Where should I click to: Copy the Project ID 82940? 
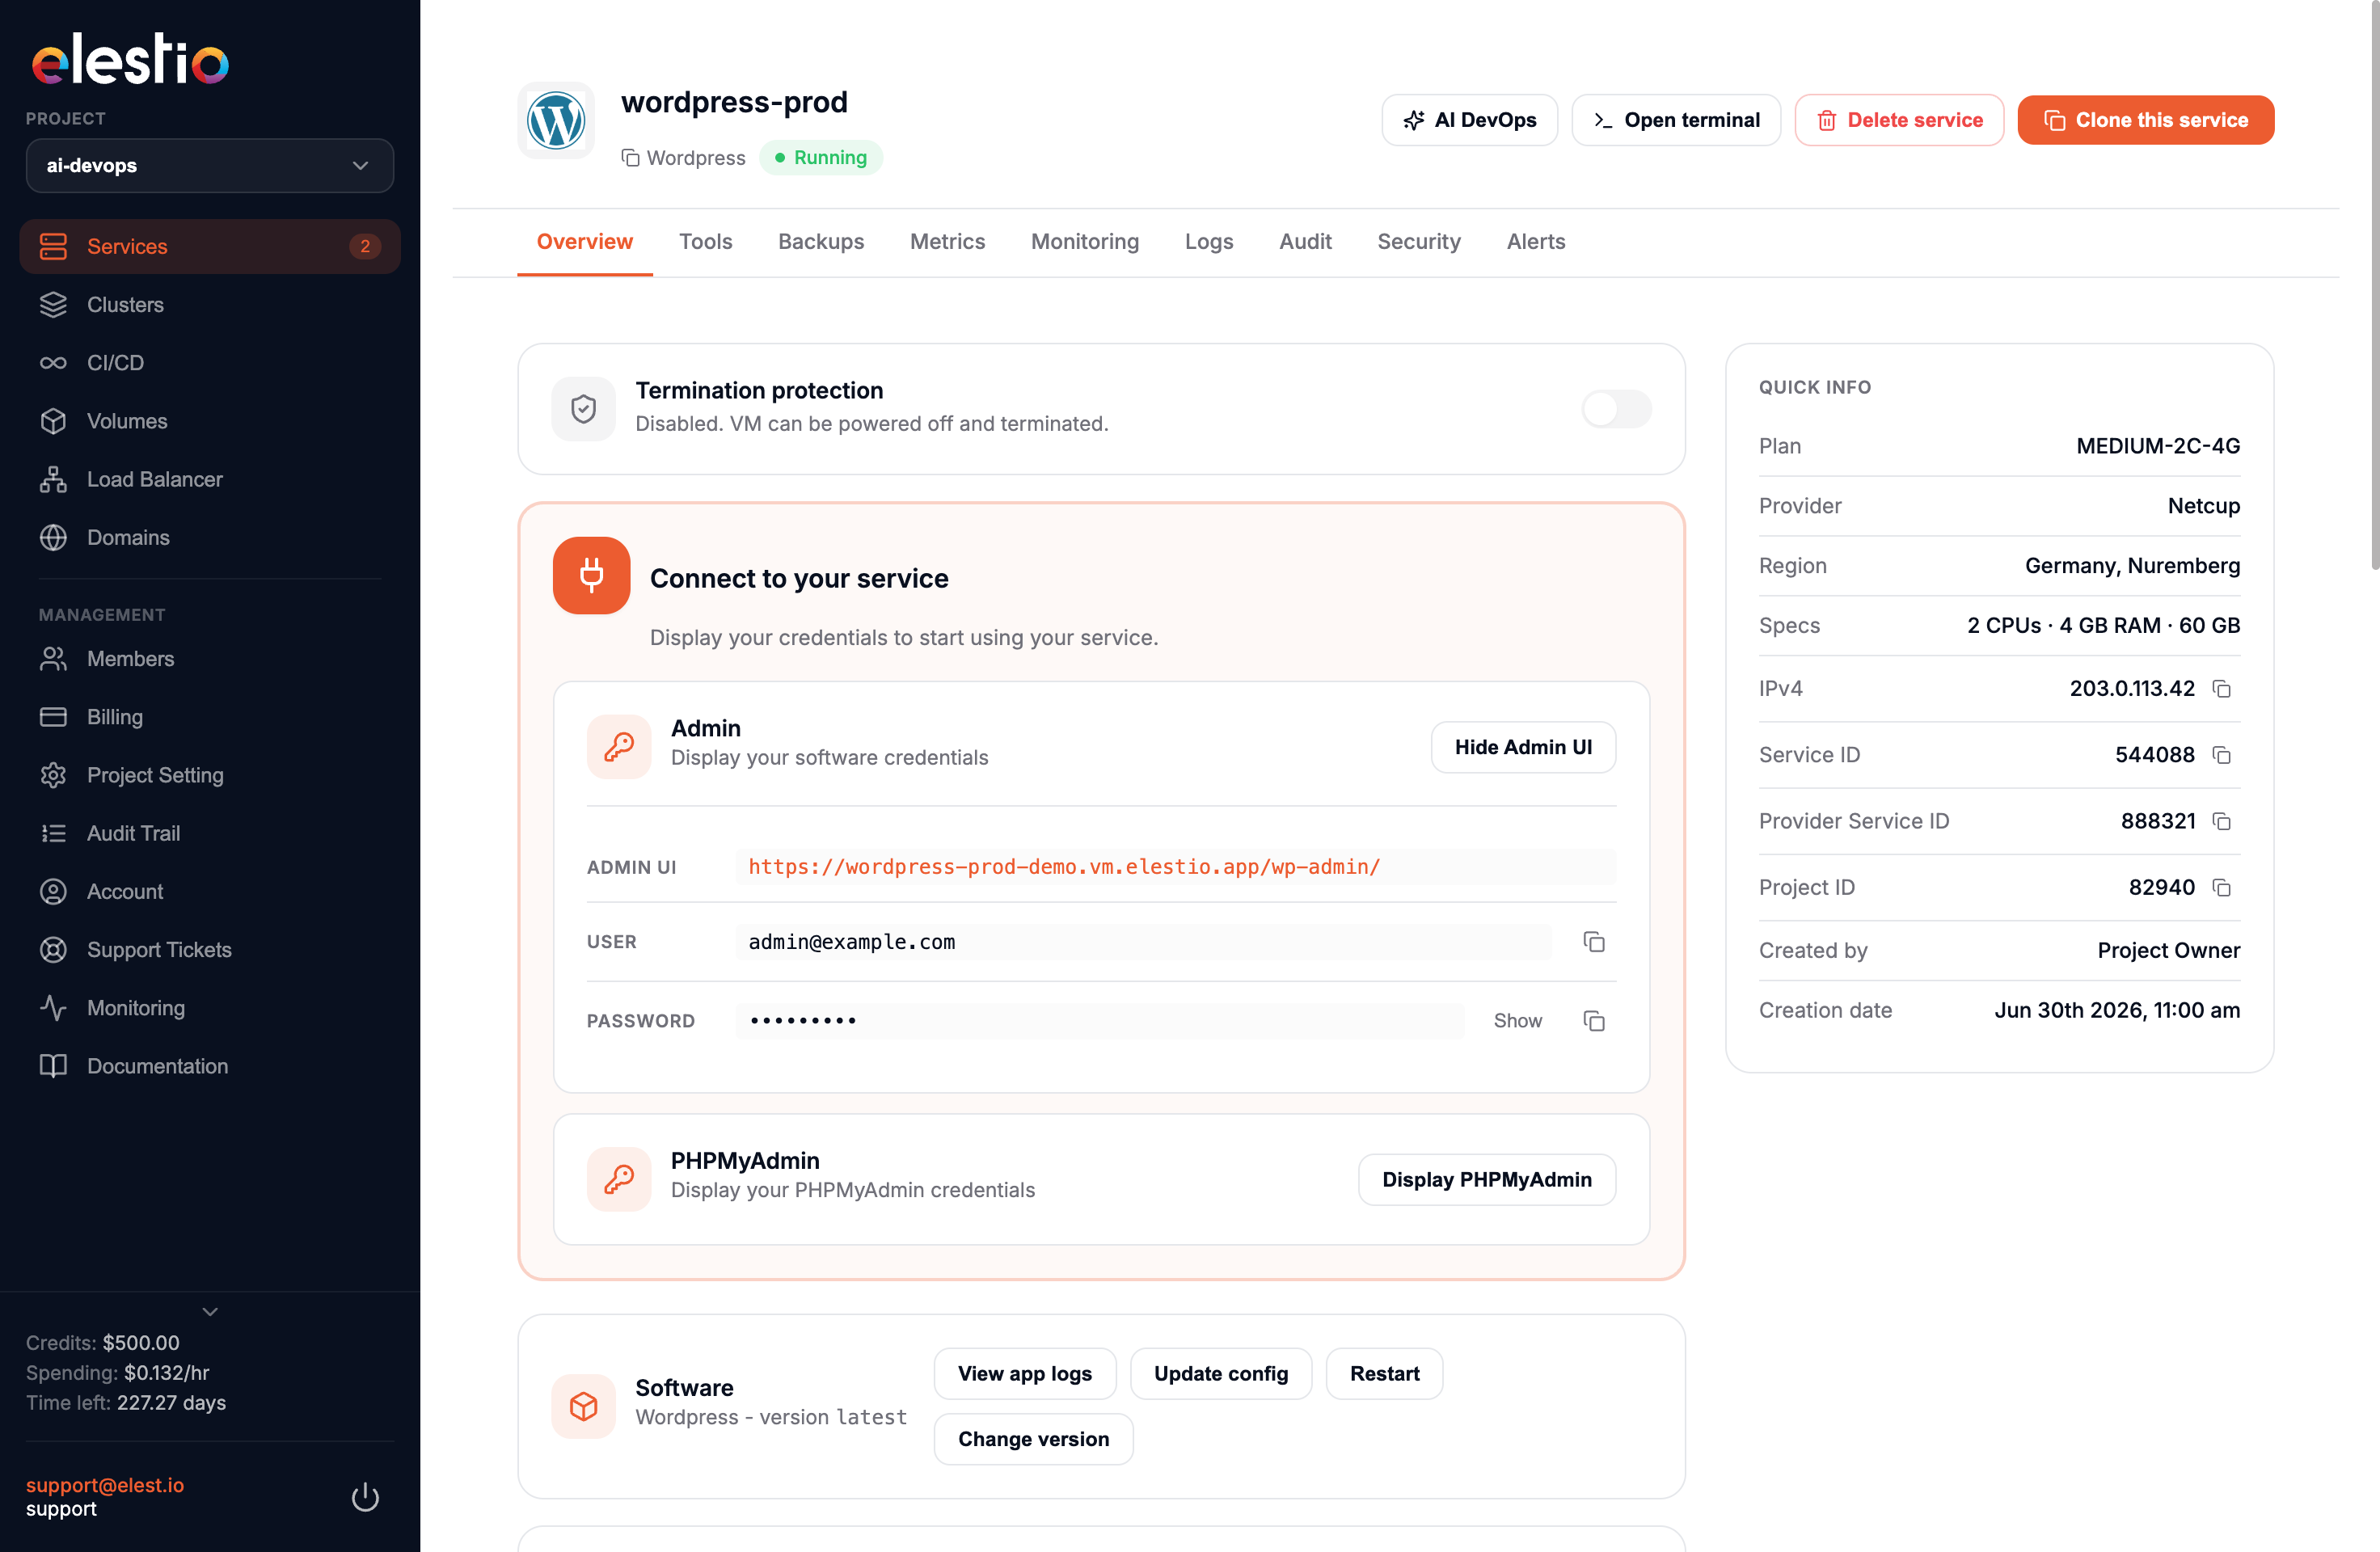coord(2221,887)
